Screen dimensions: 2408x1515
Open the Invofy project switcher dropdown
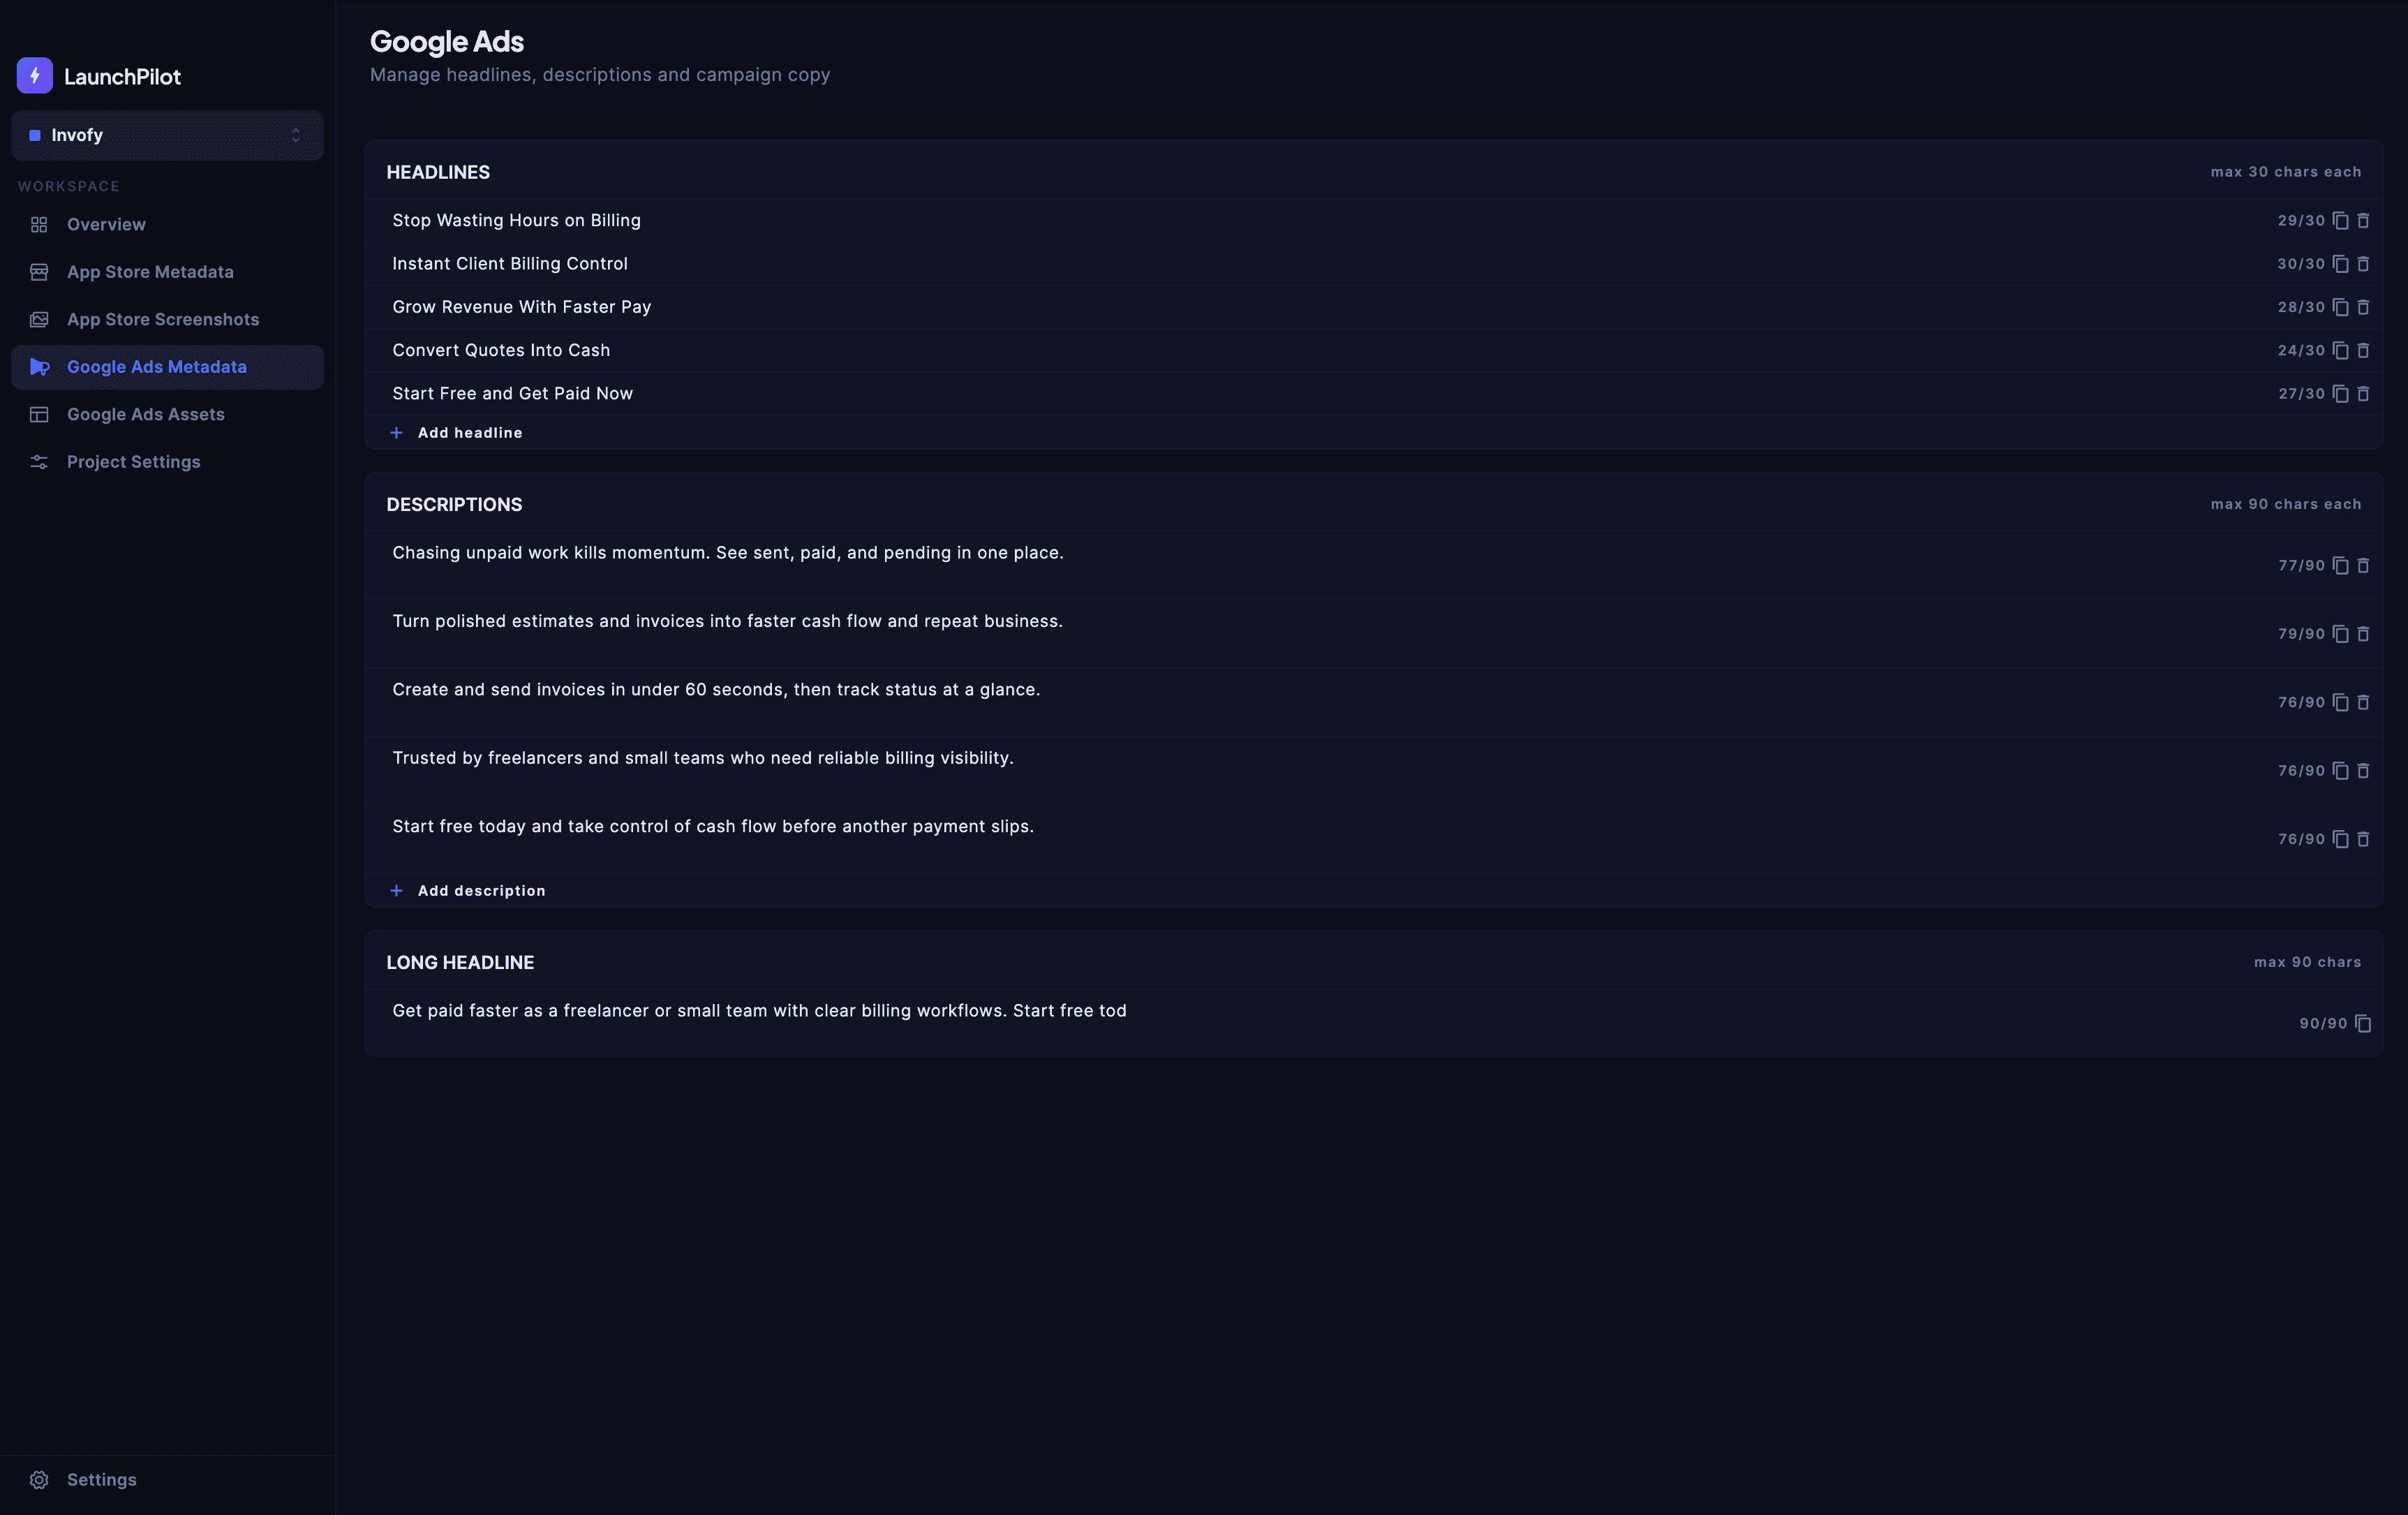pos(167,135)
